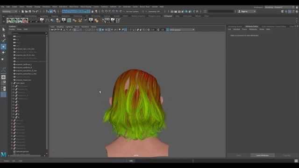Open the Workspace selector dropdown
Image resolution: width=299 pixels, height=168 pixels.
[279, 7]
